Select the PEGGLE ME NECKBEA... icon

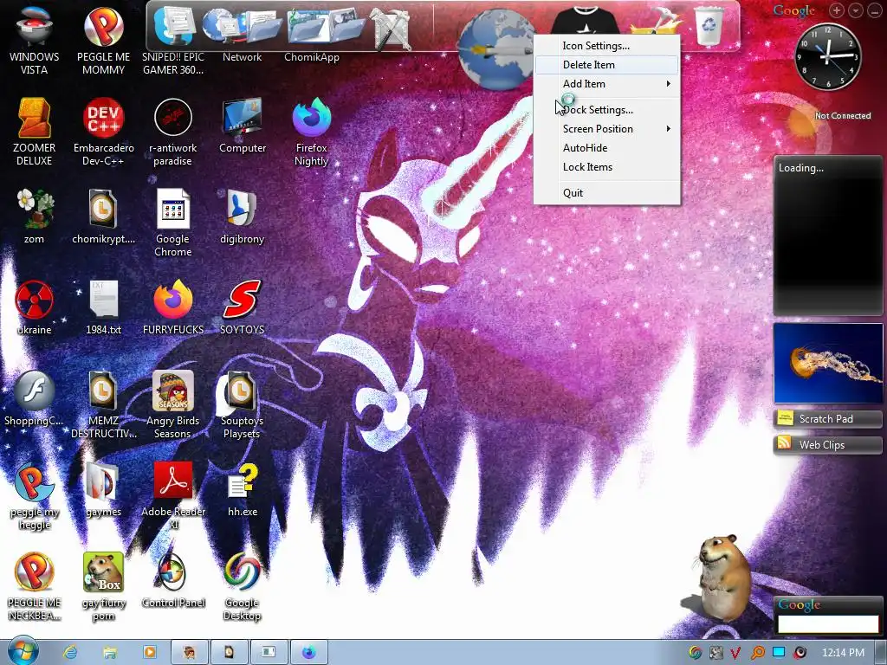pos(34,588)
